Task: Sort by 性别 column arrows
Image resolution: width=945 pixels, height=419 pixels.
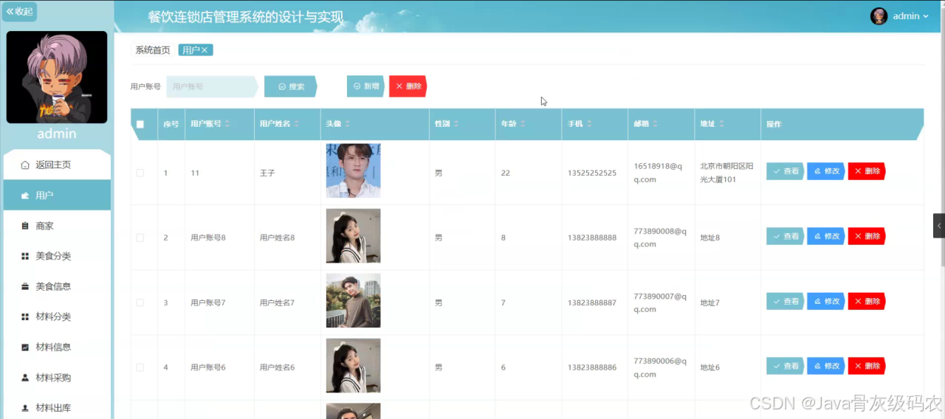Action: click(x=456, y=124)
